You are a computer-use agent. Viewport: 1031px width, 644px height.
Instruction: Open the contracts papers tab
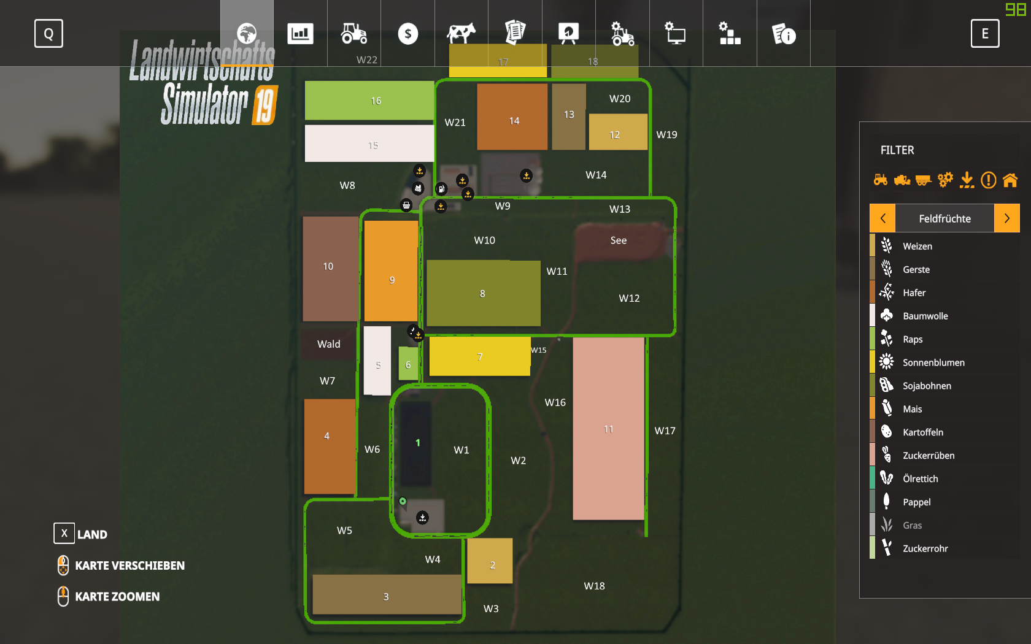[x=515, y=33]
